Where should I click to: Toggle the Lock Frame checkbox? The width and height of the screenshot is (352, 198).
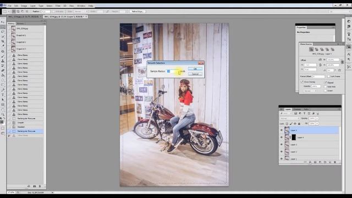coord(329,76)
